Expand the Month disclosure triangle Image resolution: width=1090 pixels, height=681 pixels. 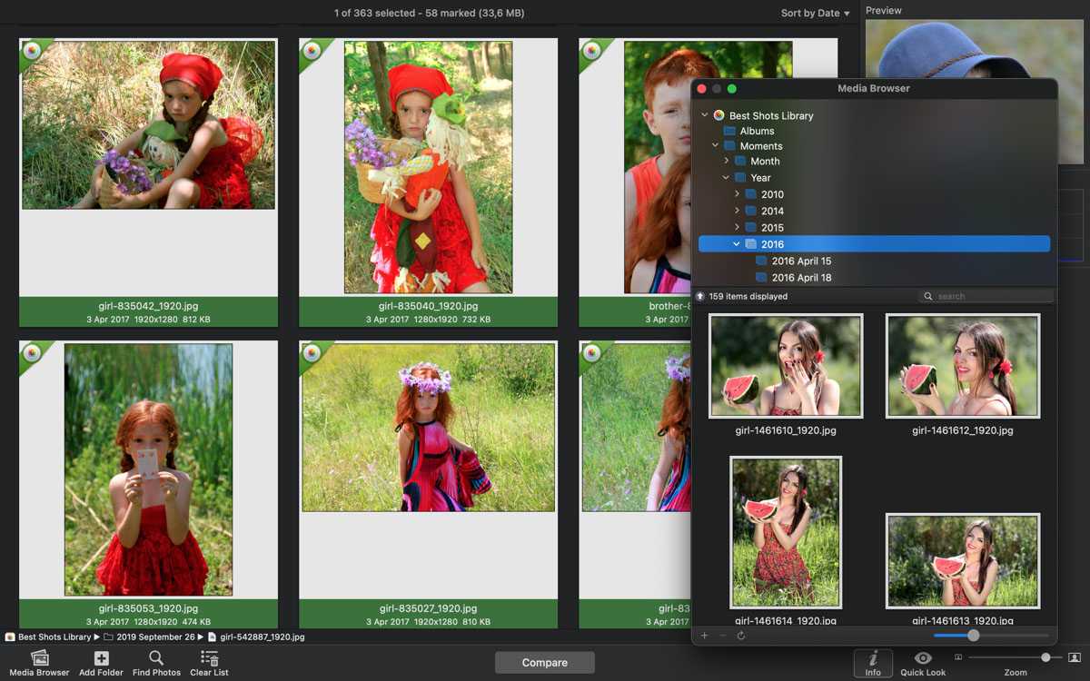click(x=727, y=161)
